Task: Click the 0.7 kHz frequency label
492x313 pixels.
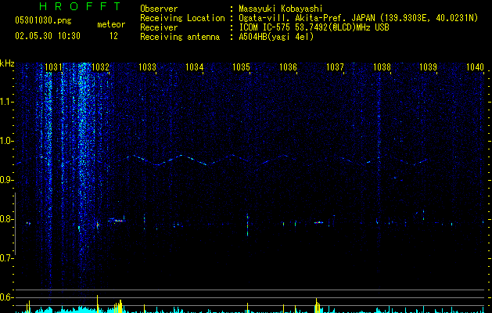Action: click(x=6, y=258)
